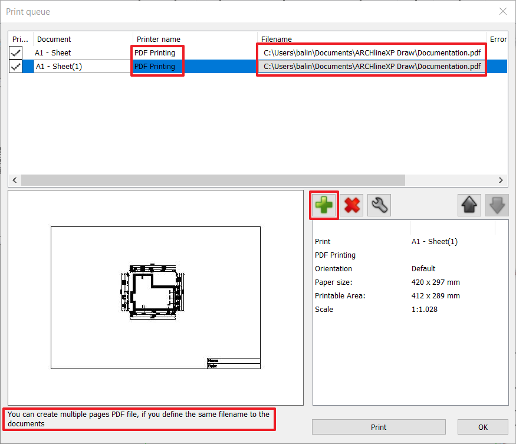Image resolution: width=516 pixels, height=444 pixels.
Task: Click the right arrow of the horizontal scrollbar
Action: pyautogui.click(x=500, y=180)
